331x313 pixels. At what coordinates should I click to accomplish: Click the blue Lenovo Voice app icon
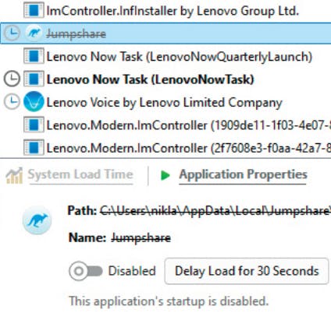tap(34, 101)
